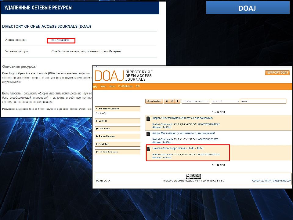Image resolution: width=293 pixels, height=220 pixels.
Task: Open the search all fields dropdown
Action: pos(225,101)
